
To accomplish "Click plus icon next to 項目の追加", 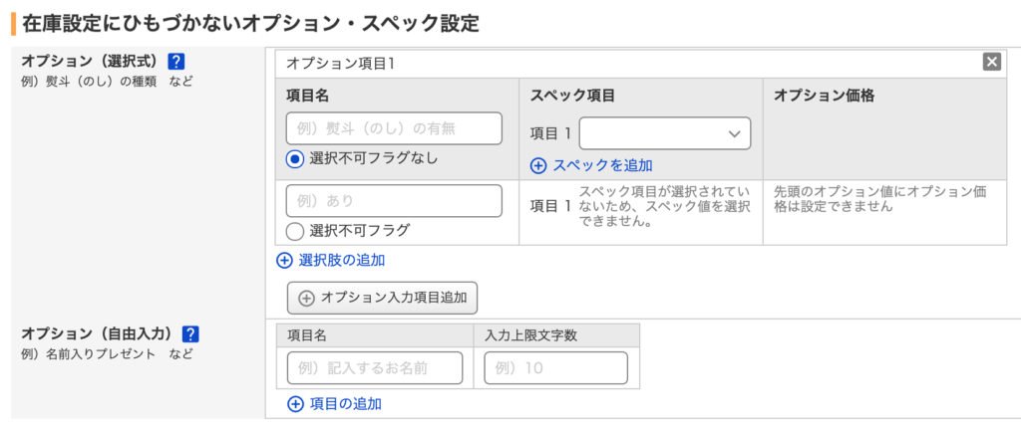I will click(x=295, y=404).
